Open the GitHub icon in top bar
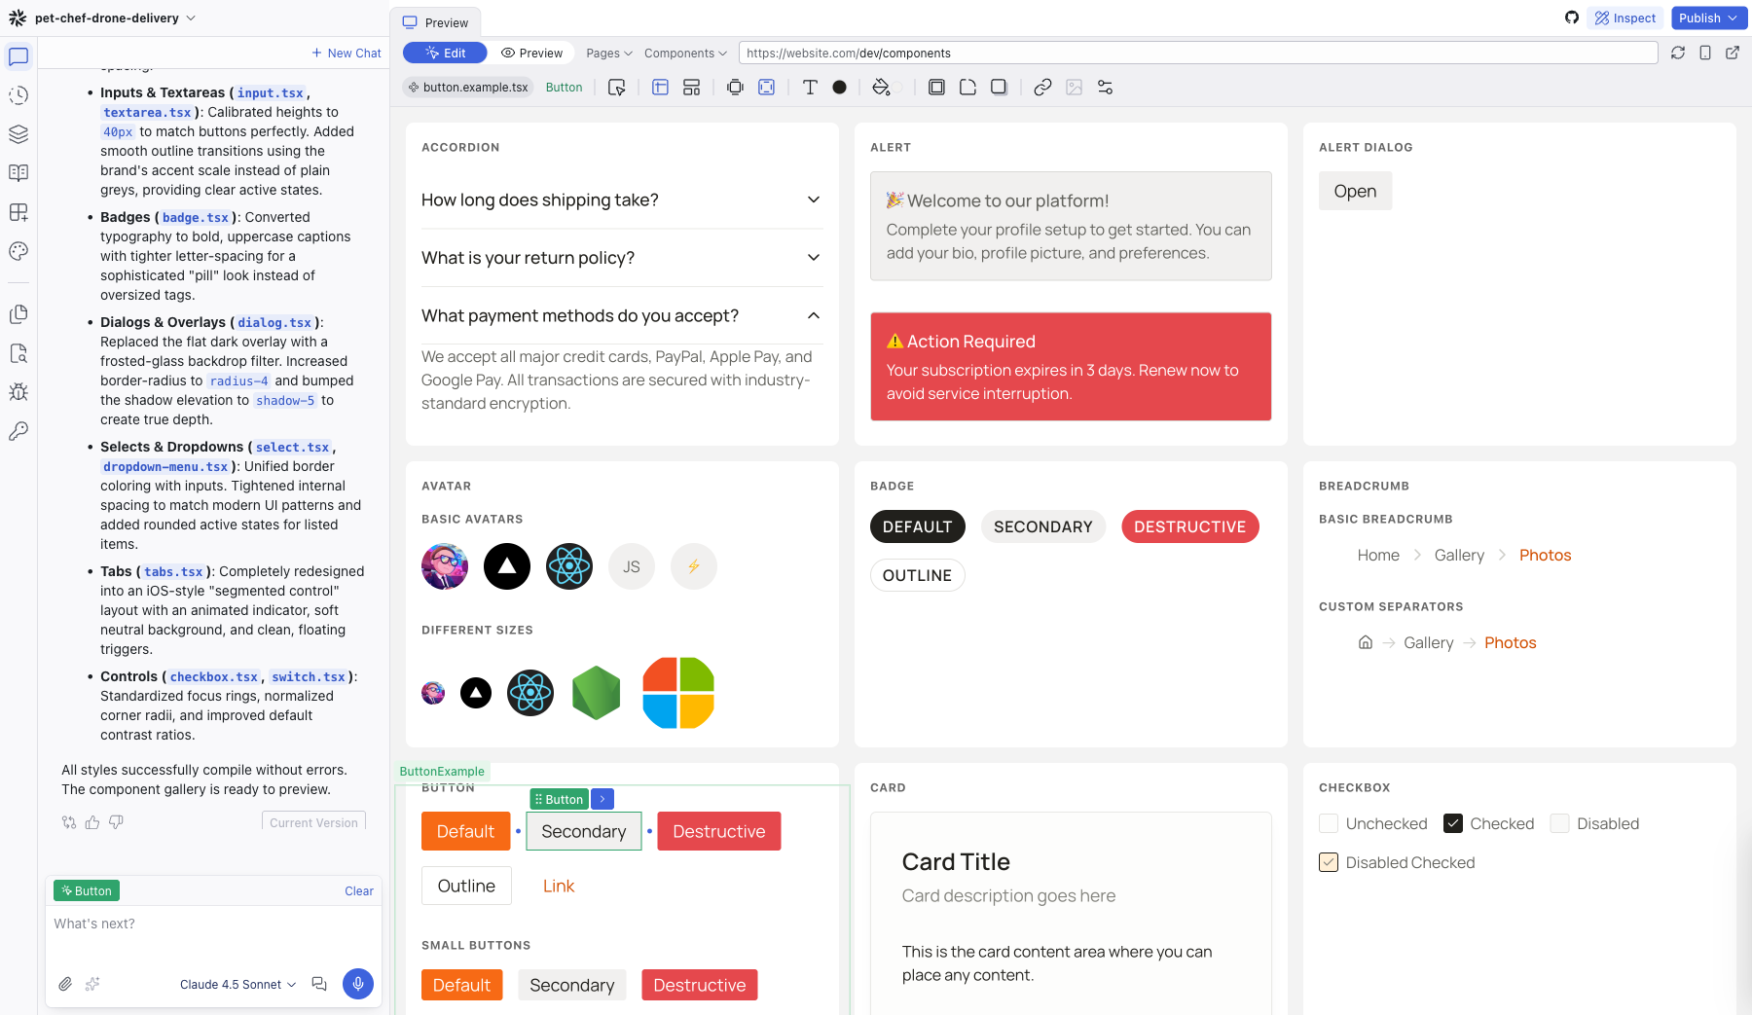The width and height of the screenshot is (1752, 1015). pos(1572,18)
